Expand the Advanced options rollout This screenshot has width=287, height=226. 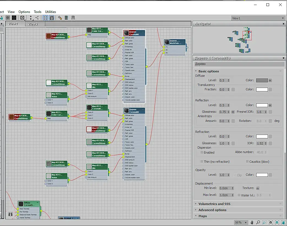tap(212, 210)
